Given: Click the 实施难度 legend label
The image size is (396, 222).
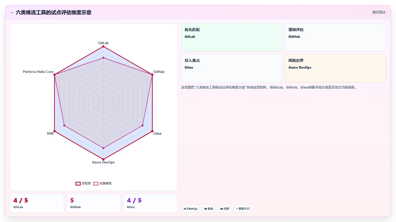Looking at the screenshot, I should tap(105, 183).
